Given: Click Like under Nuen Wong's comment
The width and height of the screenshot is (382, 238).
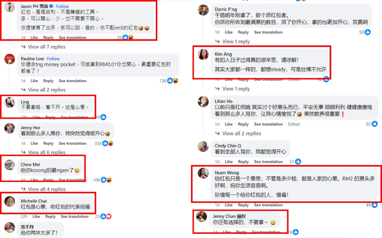Looking at the screenshot, I should (x=228, y=205).
